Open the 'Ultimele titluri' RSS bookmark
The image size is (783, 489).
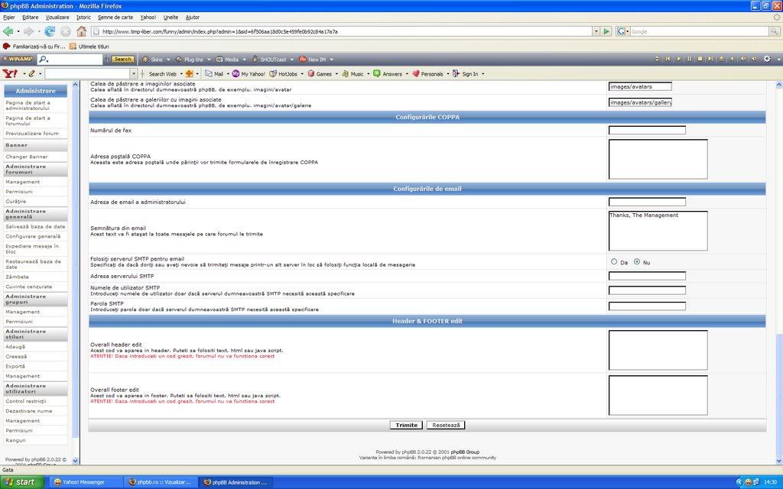pos(89,47)
